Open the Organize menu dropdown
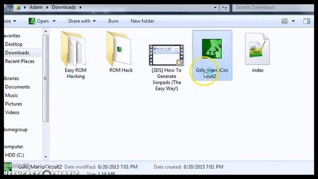 point(10,21)
